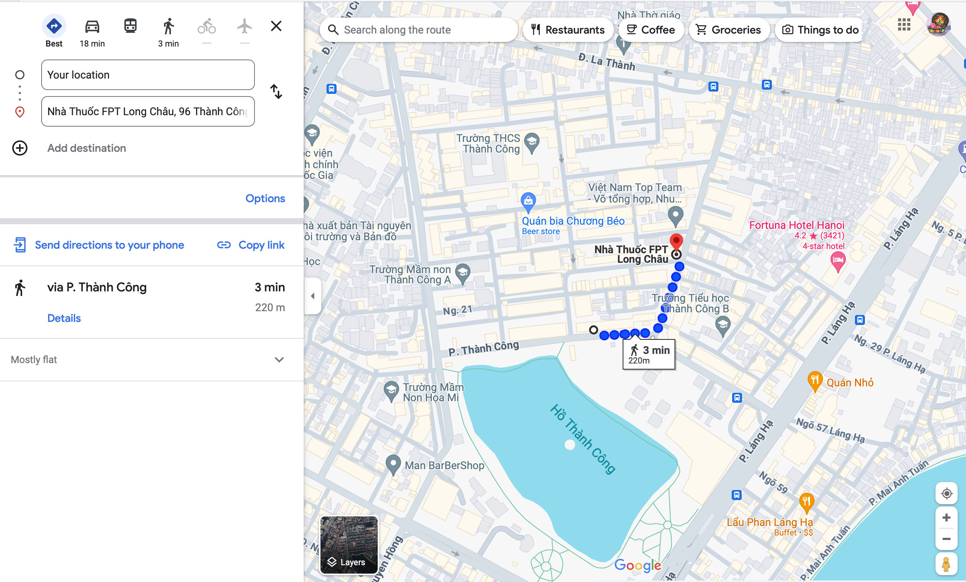Select the flights airplane mode icon

(244, 26)
